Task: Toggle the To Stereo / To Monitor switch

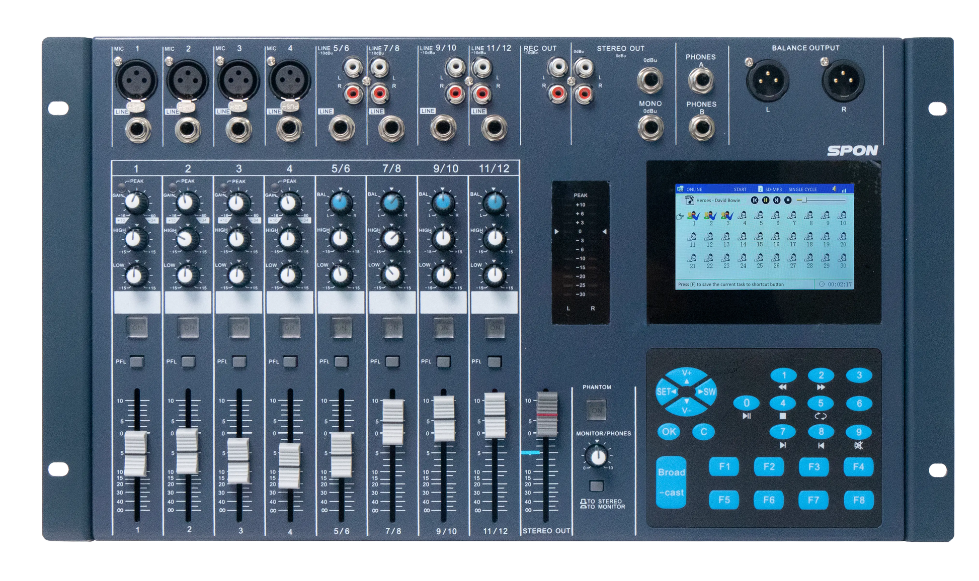Action: [597, 486]
